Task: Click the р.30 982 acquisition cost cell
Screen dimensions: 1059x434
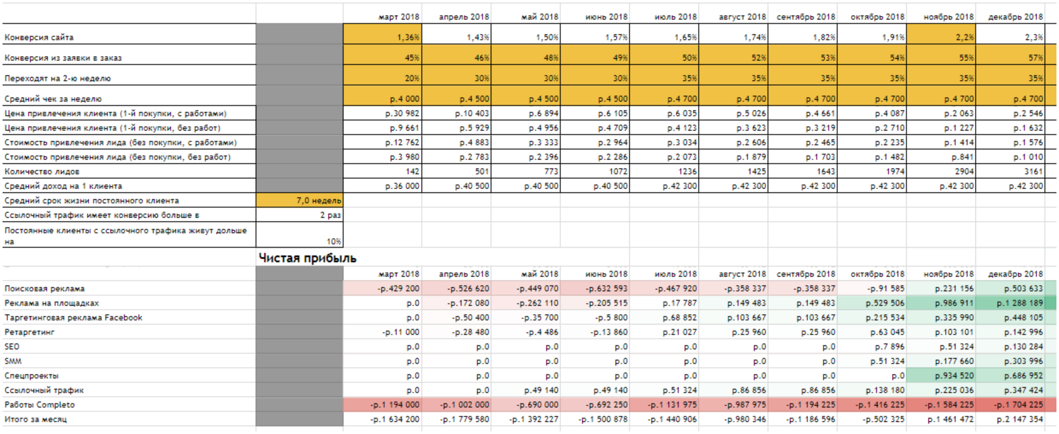Action: point(382,113)
